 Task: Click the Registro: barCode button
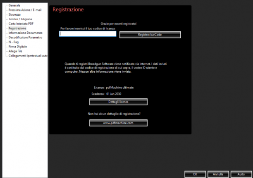[150, 35]
